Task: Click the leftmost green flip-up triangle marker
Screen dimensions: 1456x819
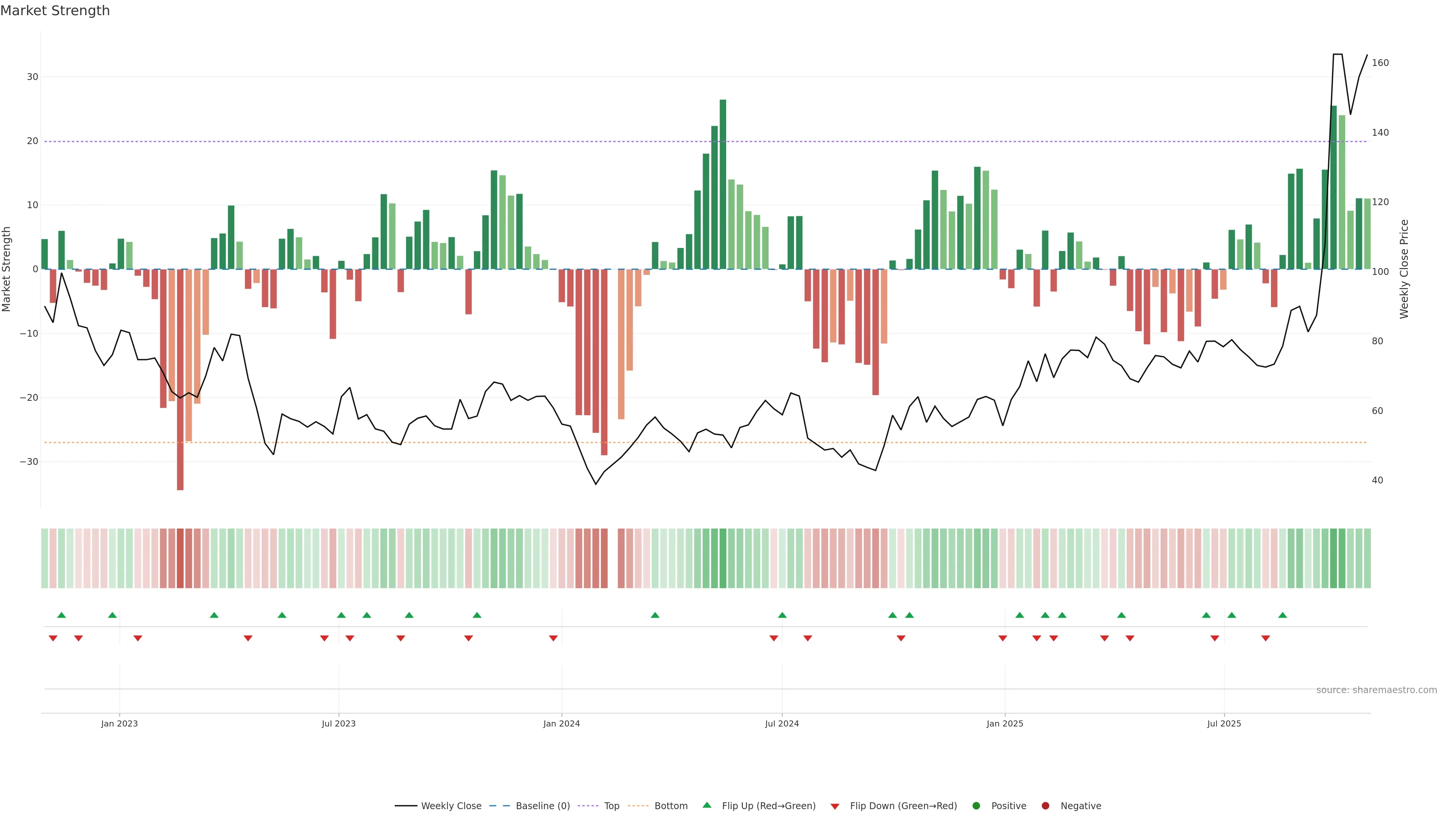Action: [61, 615]
